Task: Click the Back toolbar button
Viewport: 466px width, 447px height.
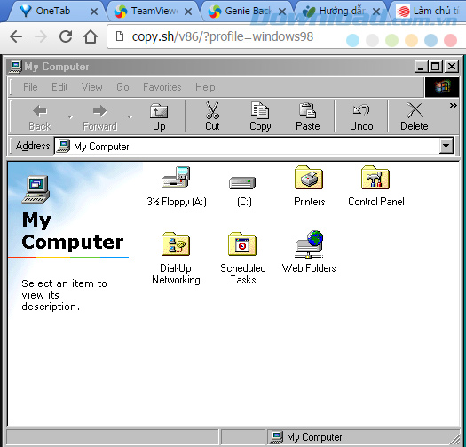Action: tap(40, 117)
